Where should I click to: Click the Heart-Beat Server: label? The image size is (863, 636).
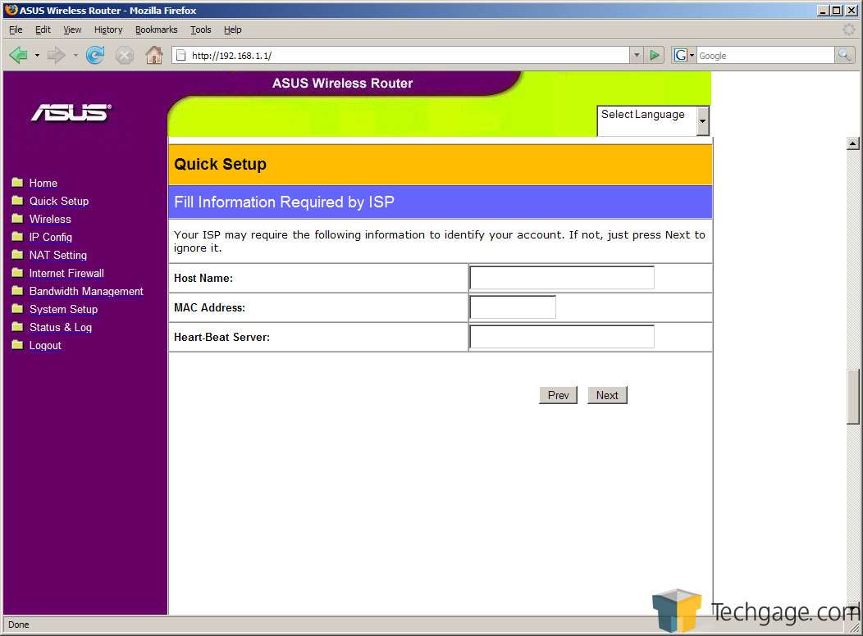pos(221,338)
